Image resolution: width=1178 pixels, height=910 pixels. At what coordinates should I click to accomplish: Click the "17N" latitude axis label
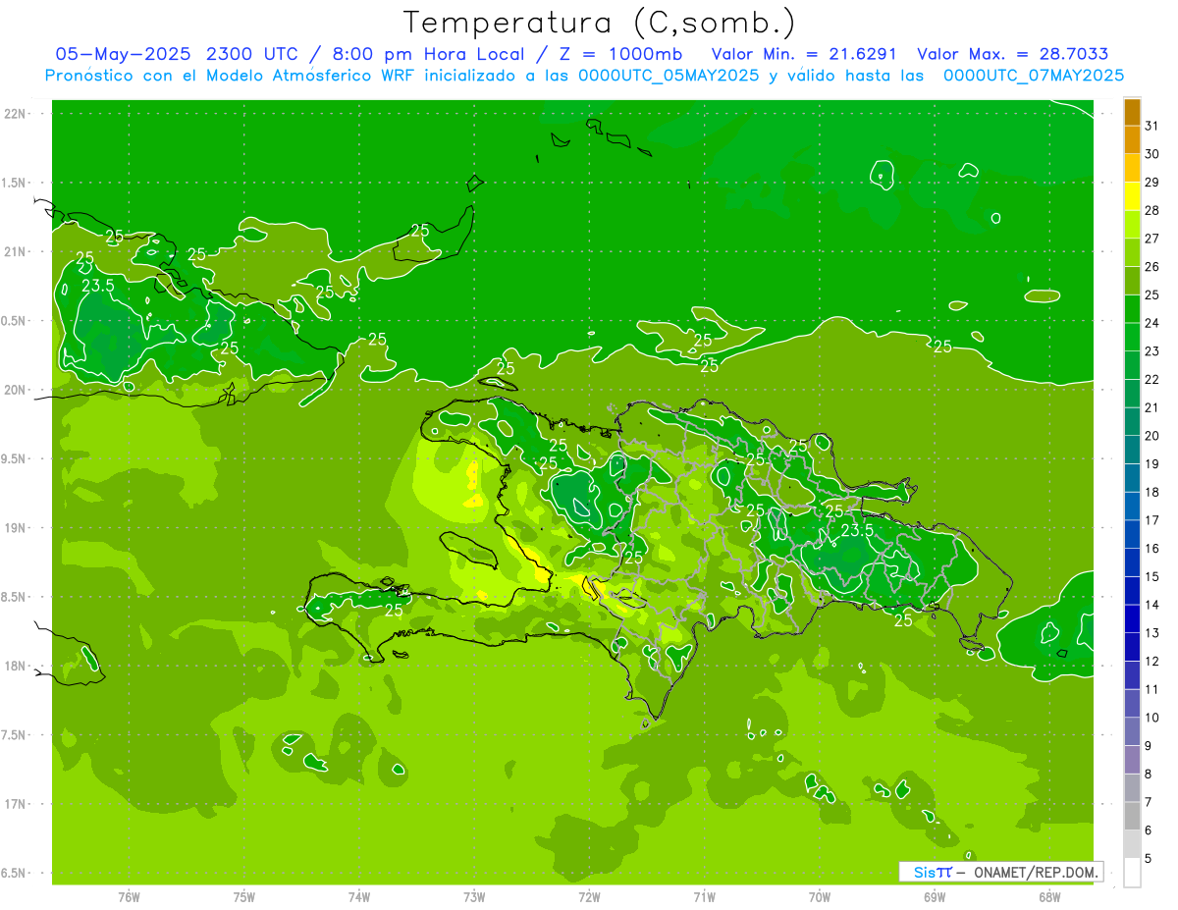pyautogui.click(x=16, y=804)
